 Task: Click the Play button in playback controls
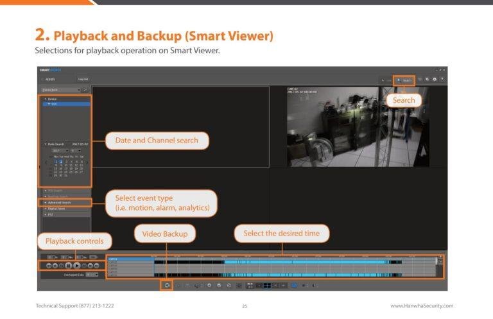tap(77, 266)
